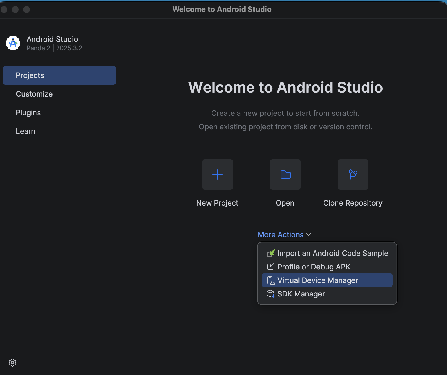The width and height of the screenshot is (447, 375).
Task: Go to the Learn tab
Action: pyautogui.click(x=59, y=131)
